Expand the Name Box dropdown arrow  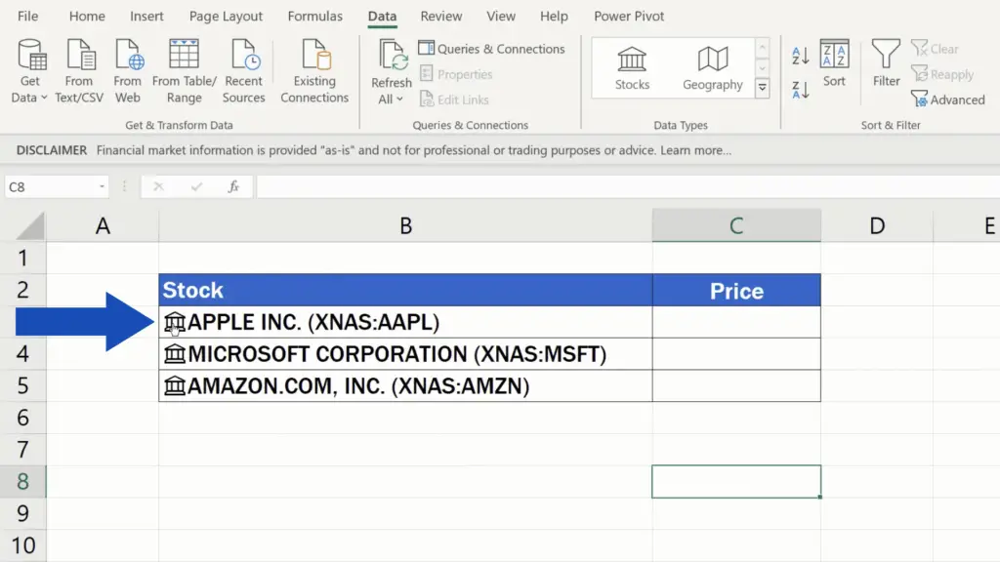[x=102, y=186]
